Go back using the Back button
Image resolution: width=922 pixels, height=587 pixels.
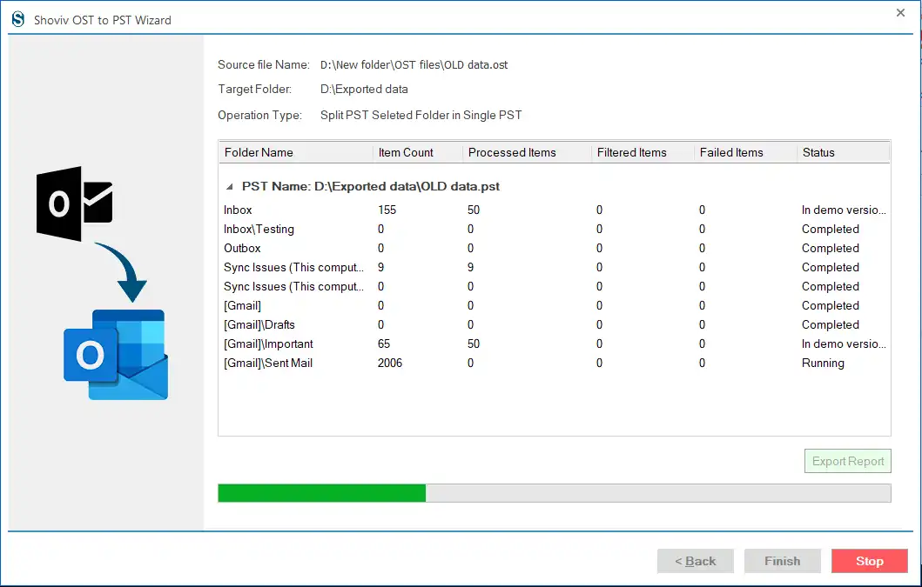click(x=695, y=561)
